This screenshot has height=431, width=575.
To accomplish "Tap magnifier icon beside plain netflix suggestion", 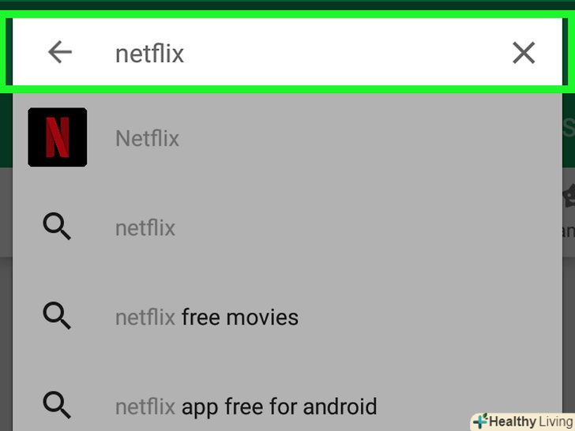I will (x=57, y=227).
